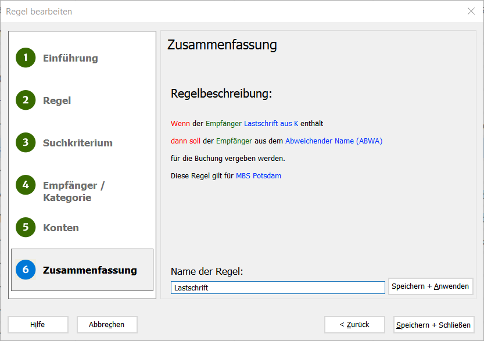Go back using the < Zurück button
Image resolution: width=484 pixels, height=341 pixels.
(x=354, y=325)
